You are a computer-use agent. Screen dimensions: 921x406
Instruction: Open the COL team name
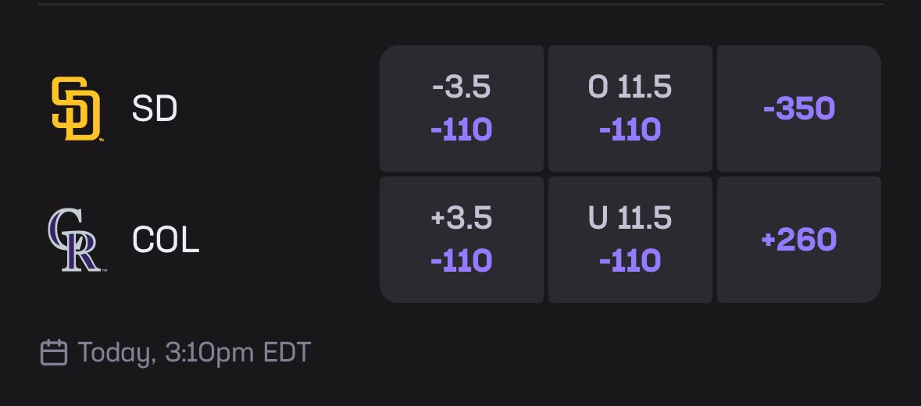pyautogui.click(x=166, y=240)
